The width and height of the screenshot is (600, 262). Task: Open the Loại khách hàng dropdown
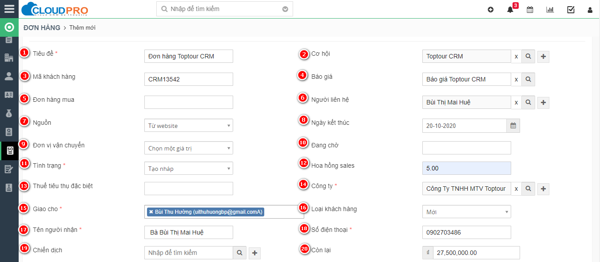point(467,212)
